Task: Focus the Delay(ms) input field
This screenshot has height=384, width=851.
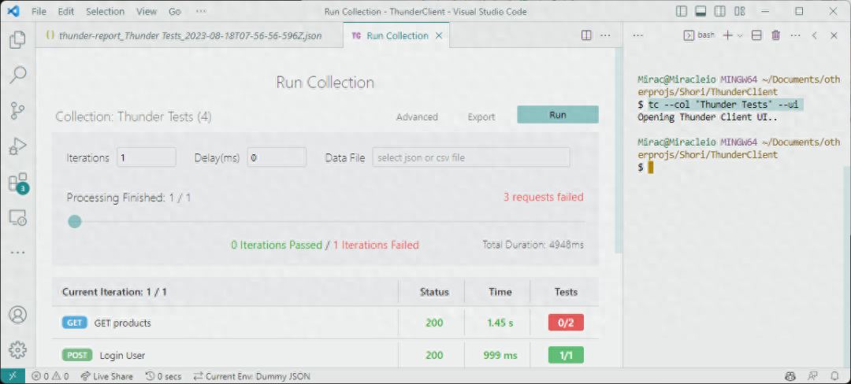Action: 277,157
